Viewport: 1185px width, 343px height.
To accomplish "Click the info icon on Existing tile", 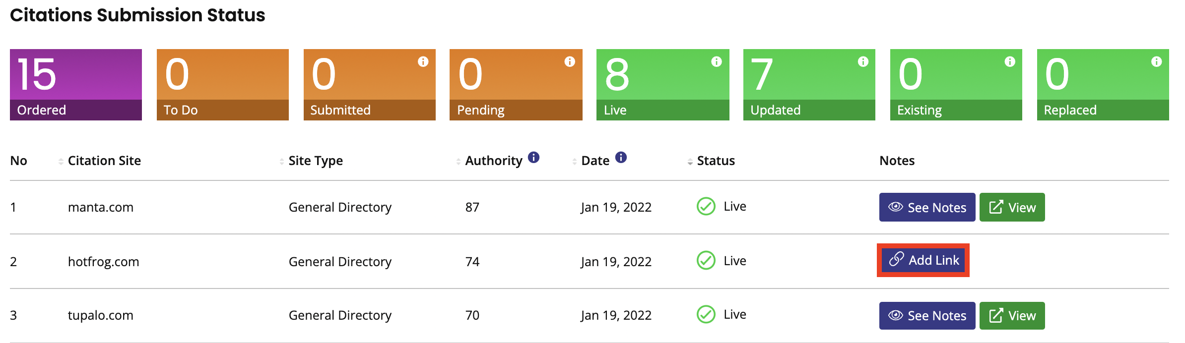I will click(1010, 61).
